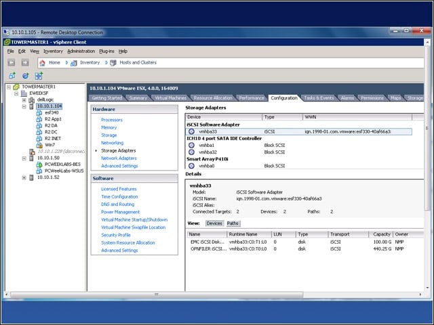
Task: Open the Time Configuration link
Action: pyautogui.click(x=119, y=197)
